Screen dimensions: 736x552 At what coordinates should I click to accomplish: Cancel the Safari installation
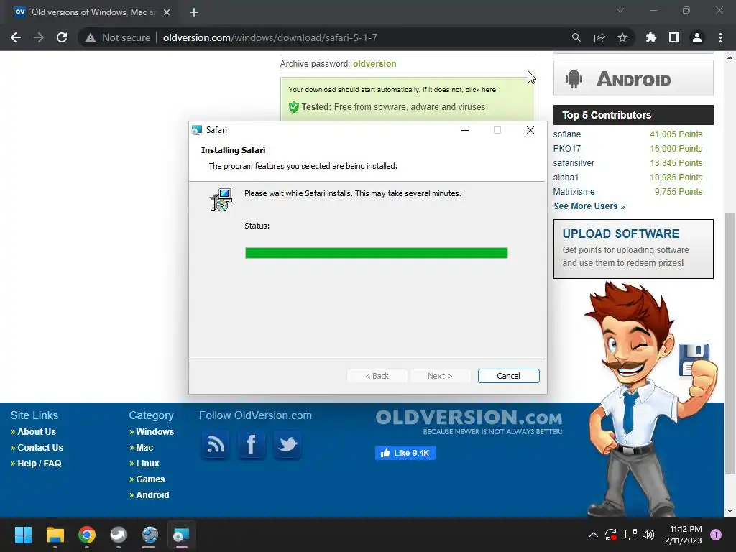(508, 376)
